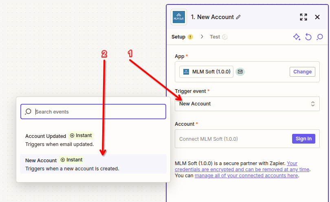330x202 pixels.
Task: Expand the editor panel to full screen
Action: click(x=304, y=17)
